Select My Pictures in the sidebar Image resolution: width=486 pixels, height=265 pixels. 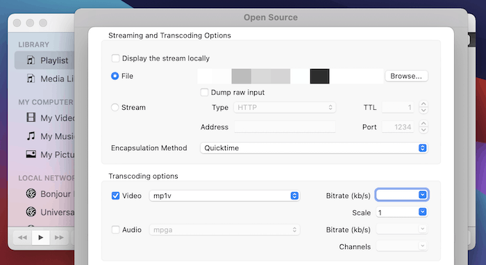pos(44,154)
